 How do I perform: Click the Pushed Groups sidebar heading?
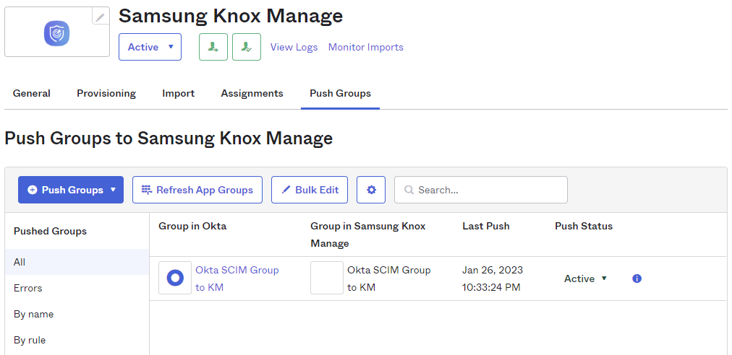click(x=51, y=232)
